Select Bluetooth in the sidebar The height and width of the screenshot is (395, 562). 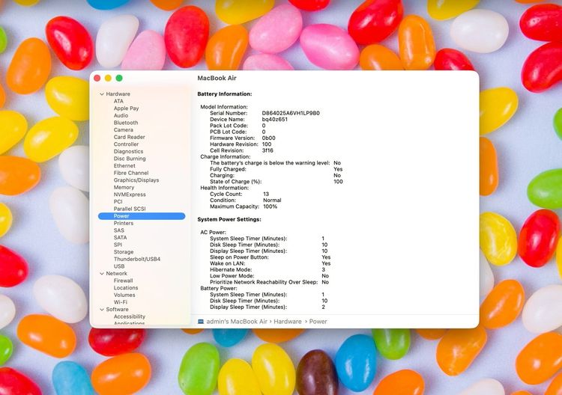point(126,123)
